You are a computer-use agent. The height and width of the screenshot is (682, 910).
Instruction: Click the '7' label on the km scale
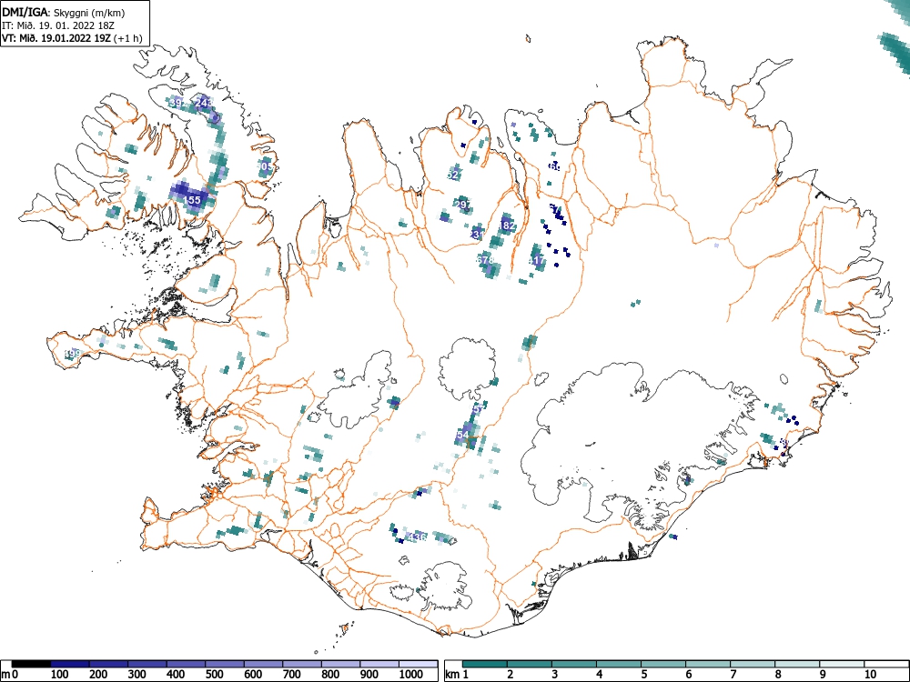click(733, 675)
